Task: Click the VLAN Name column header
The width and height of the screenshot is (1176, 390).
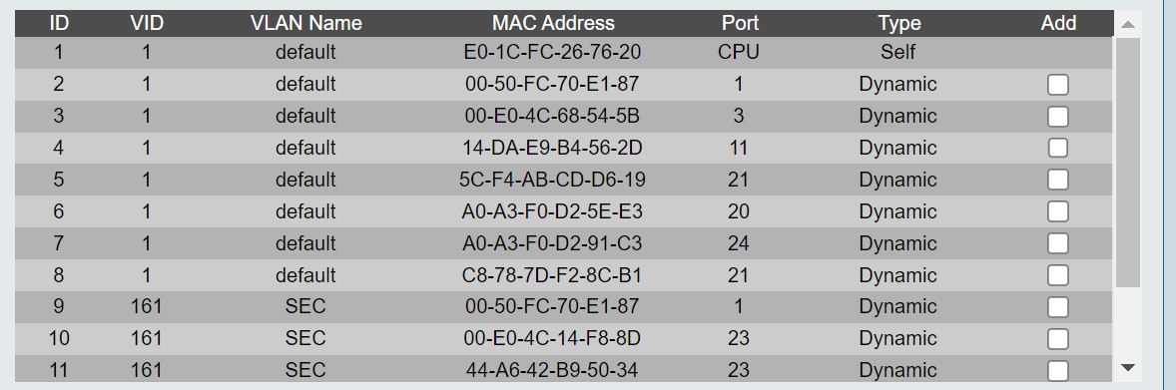Action: [x=306, y=23]
